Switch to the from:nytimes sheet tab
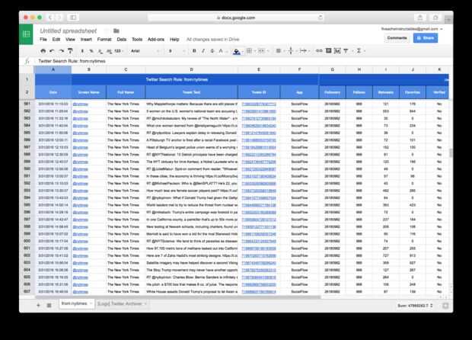Screen dimensions: 472x340 pos(77,304)
